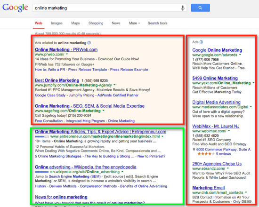Open WebiMax - Mt. Laurel NJ ad
Image resolution: width=259 pixels, height=207 pixels.
point(216,126)
